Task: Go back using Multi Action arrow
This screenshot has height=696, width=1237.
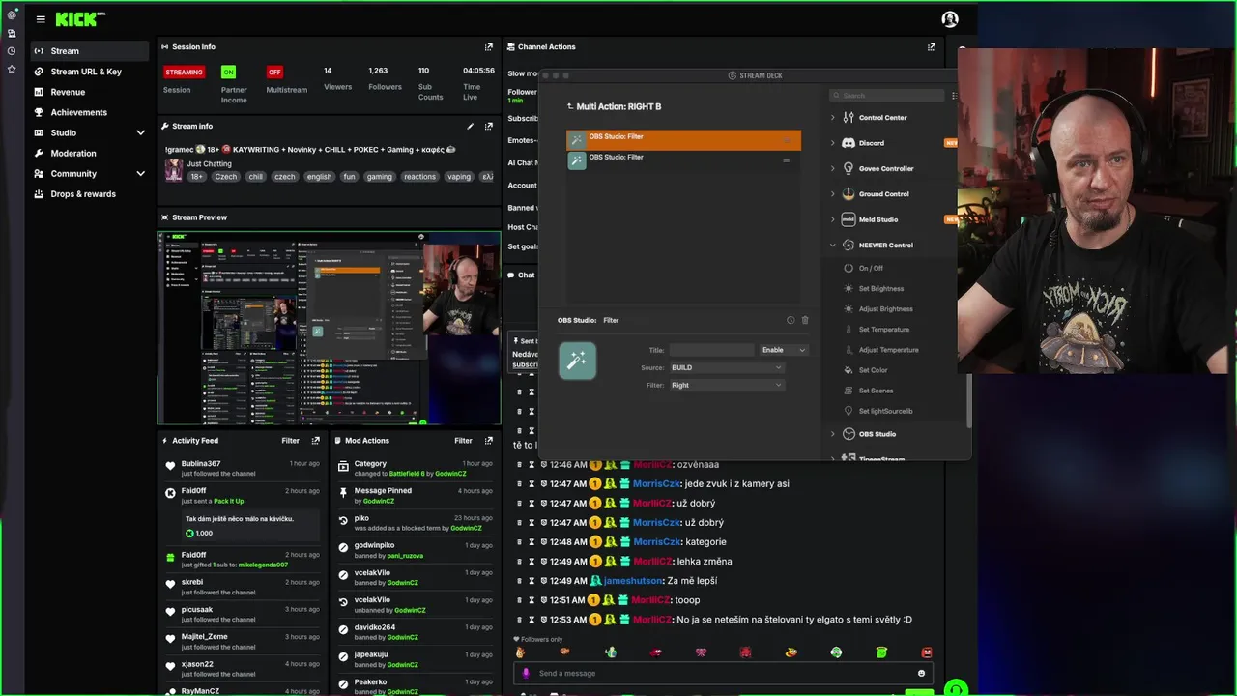Action: pyautogui.click(x=570, y=106)
